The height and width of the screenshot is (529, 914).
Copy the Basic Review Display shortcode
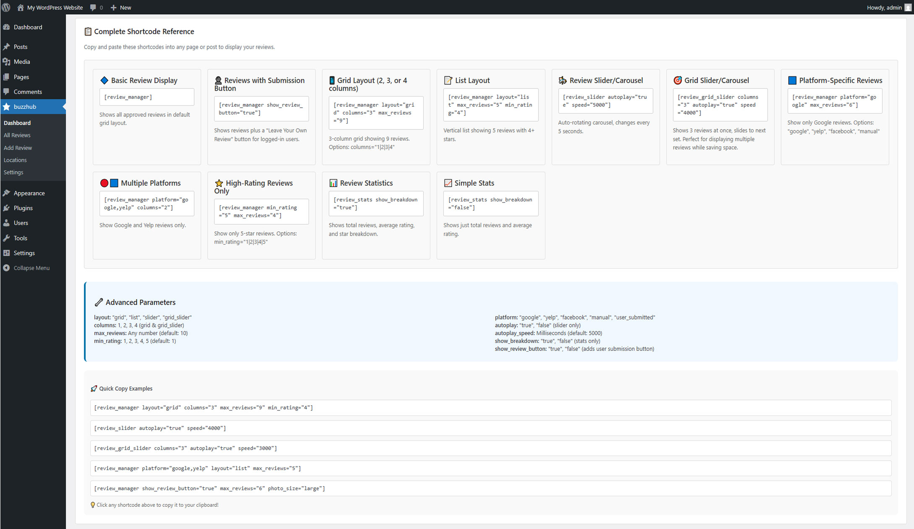pos(146,97)
